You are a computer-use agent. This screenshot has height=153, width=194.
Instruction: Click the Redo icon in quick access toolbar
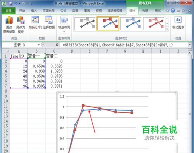pos(24,3)
